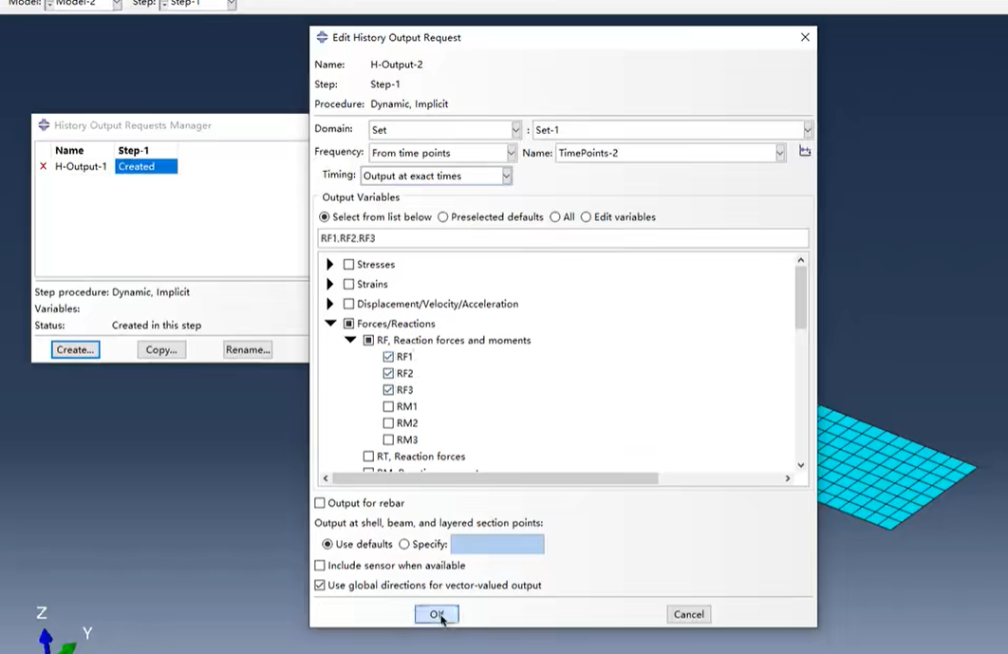Viewport: 1008px width, 654px height.
Task: Expand the Stresses category
Action: 329,264
